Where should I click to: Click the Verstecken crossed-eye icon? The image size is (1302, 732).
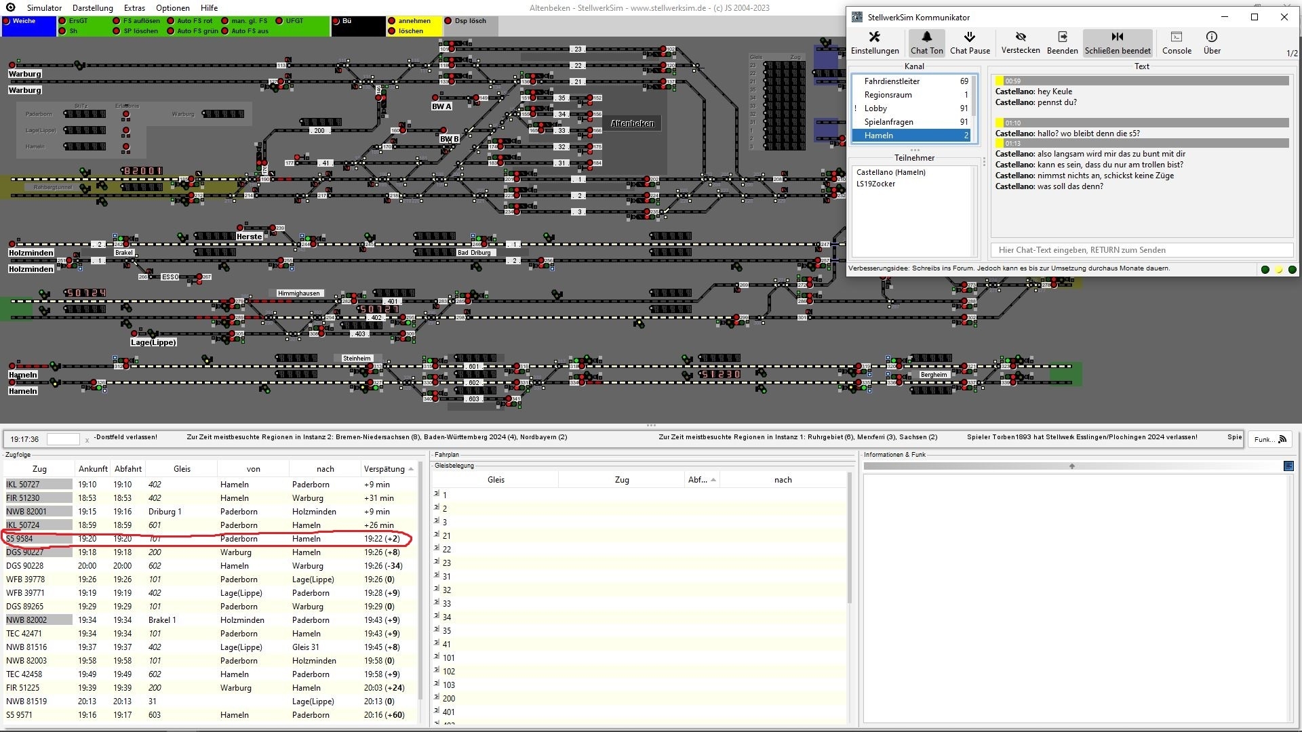coord(1020,42)
